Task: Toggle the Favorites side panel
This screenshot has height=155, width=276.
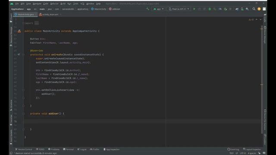Action: pyautogui.click(x=11, y=120)
